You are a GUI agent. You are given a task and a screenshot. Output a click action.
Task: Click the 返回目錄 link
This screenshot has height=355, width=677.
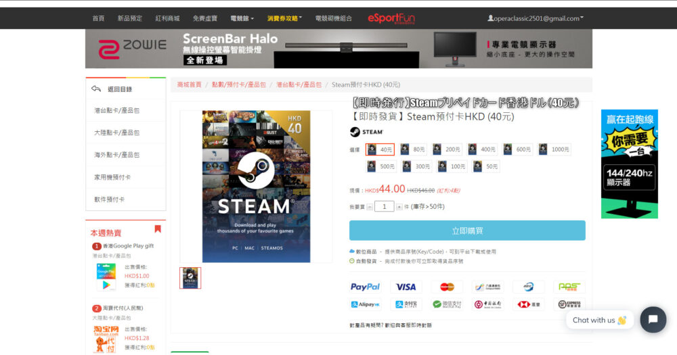coord(120,89)
